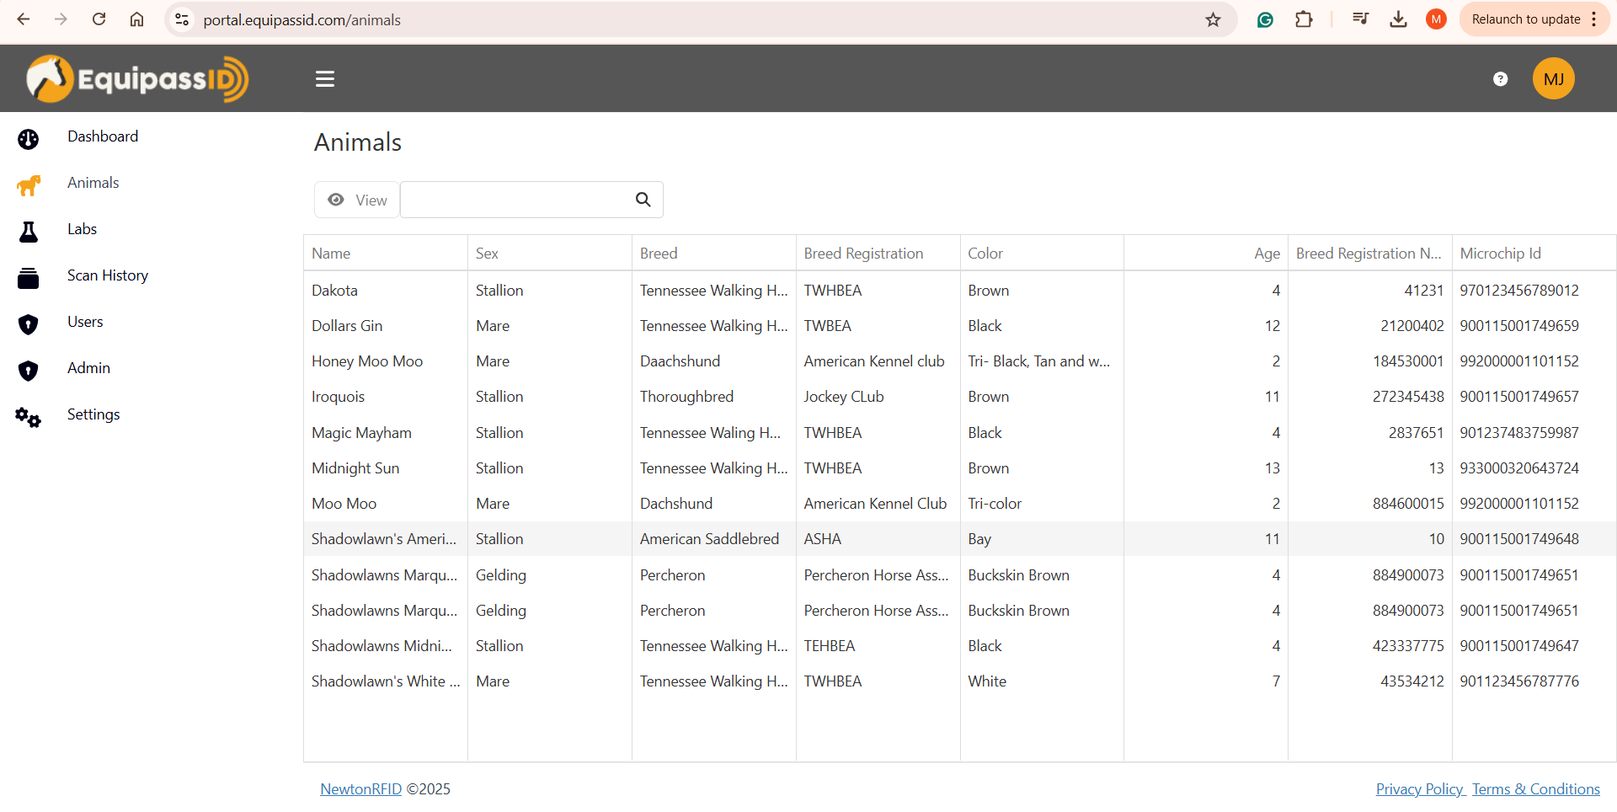Click the Scan History stack icon
This screenshot has width=1617, height=812.
29,278
